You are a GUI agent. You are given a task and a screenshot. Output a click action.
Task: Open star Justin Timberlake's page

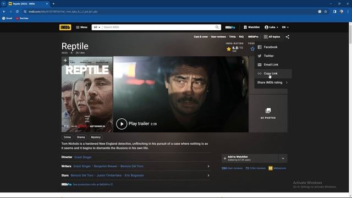(x=109, y=175)
